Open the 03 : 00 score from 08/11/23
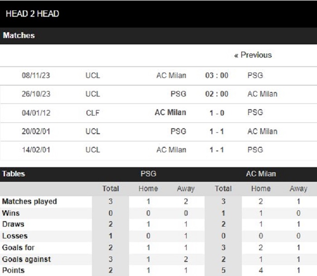The width and height of the screenshot is (317, 276). click(x=217, y=76)
